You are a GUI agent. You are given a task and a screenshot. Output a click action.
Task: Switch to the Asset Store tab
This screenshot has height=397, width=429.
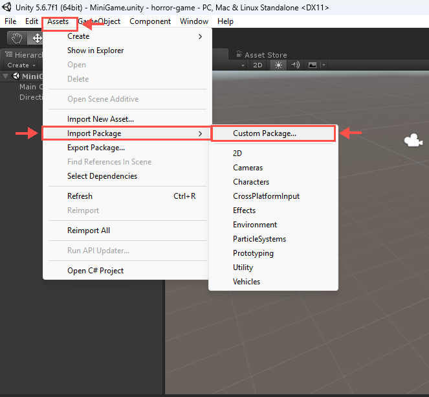(x=261, y=55)
